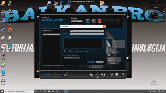Open the steering wheel customization icon
Screen dimensions: 166x93
[97, 75]
